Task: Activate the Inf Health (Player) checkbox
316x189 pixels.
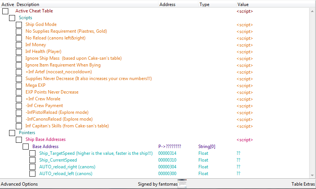Action: 19,52
